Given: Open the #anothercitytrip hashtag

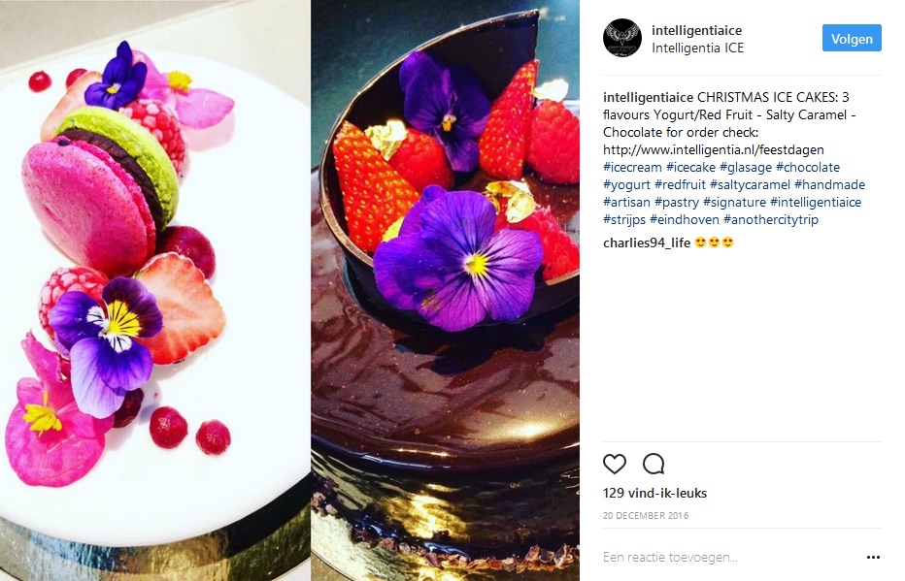Looking at the screenshot, I should coord(771,219).
